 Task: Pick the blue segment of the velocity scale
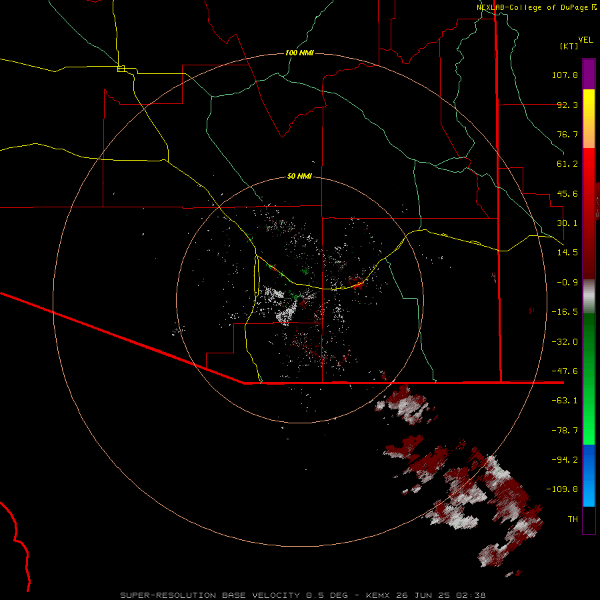pos(589,475)
